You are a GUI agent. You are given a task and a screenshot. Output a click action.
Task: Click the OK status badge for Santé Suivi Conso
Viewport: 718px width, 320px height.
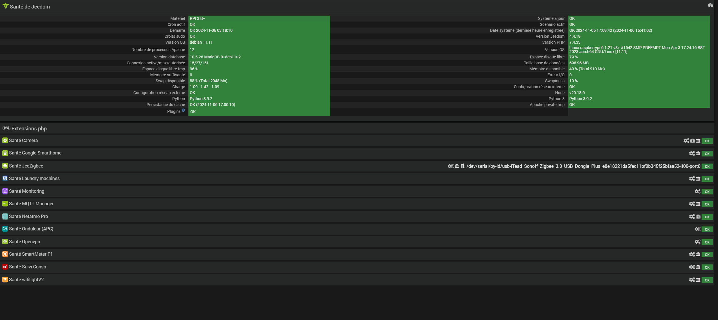707,267
